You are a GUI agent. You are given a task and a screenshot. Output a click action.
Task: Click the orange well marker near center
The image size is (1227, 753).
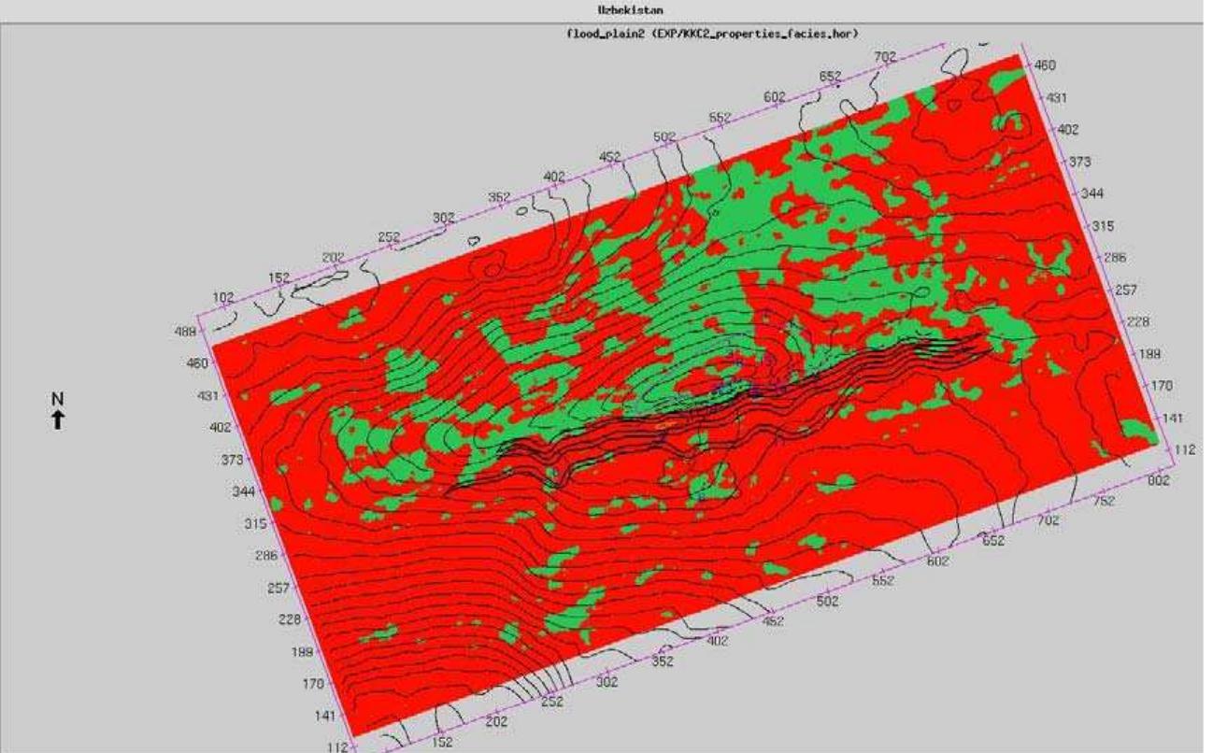665,424
